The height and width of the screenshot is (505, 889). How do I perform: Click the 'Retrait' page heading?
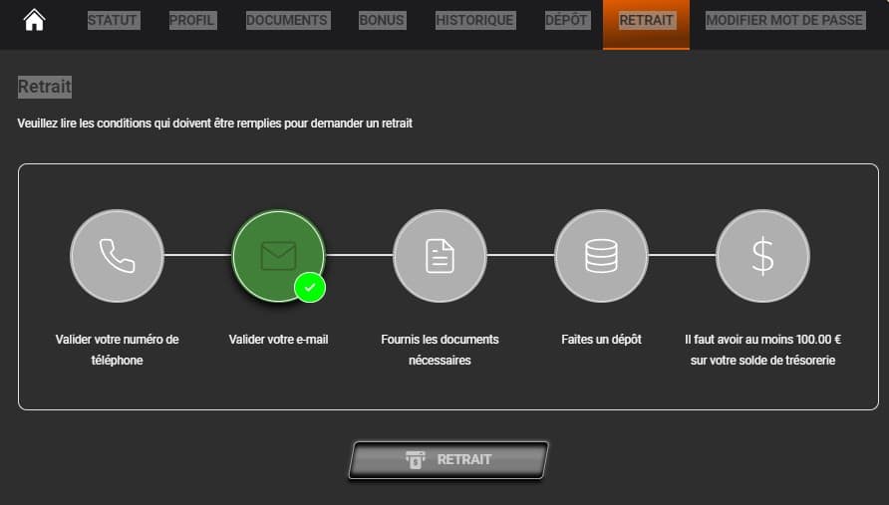tap(45, 87)
